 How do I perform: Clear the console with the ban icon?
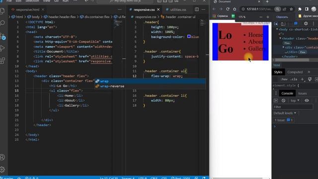pos(284,100)
